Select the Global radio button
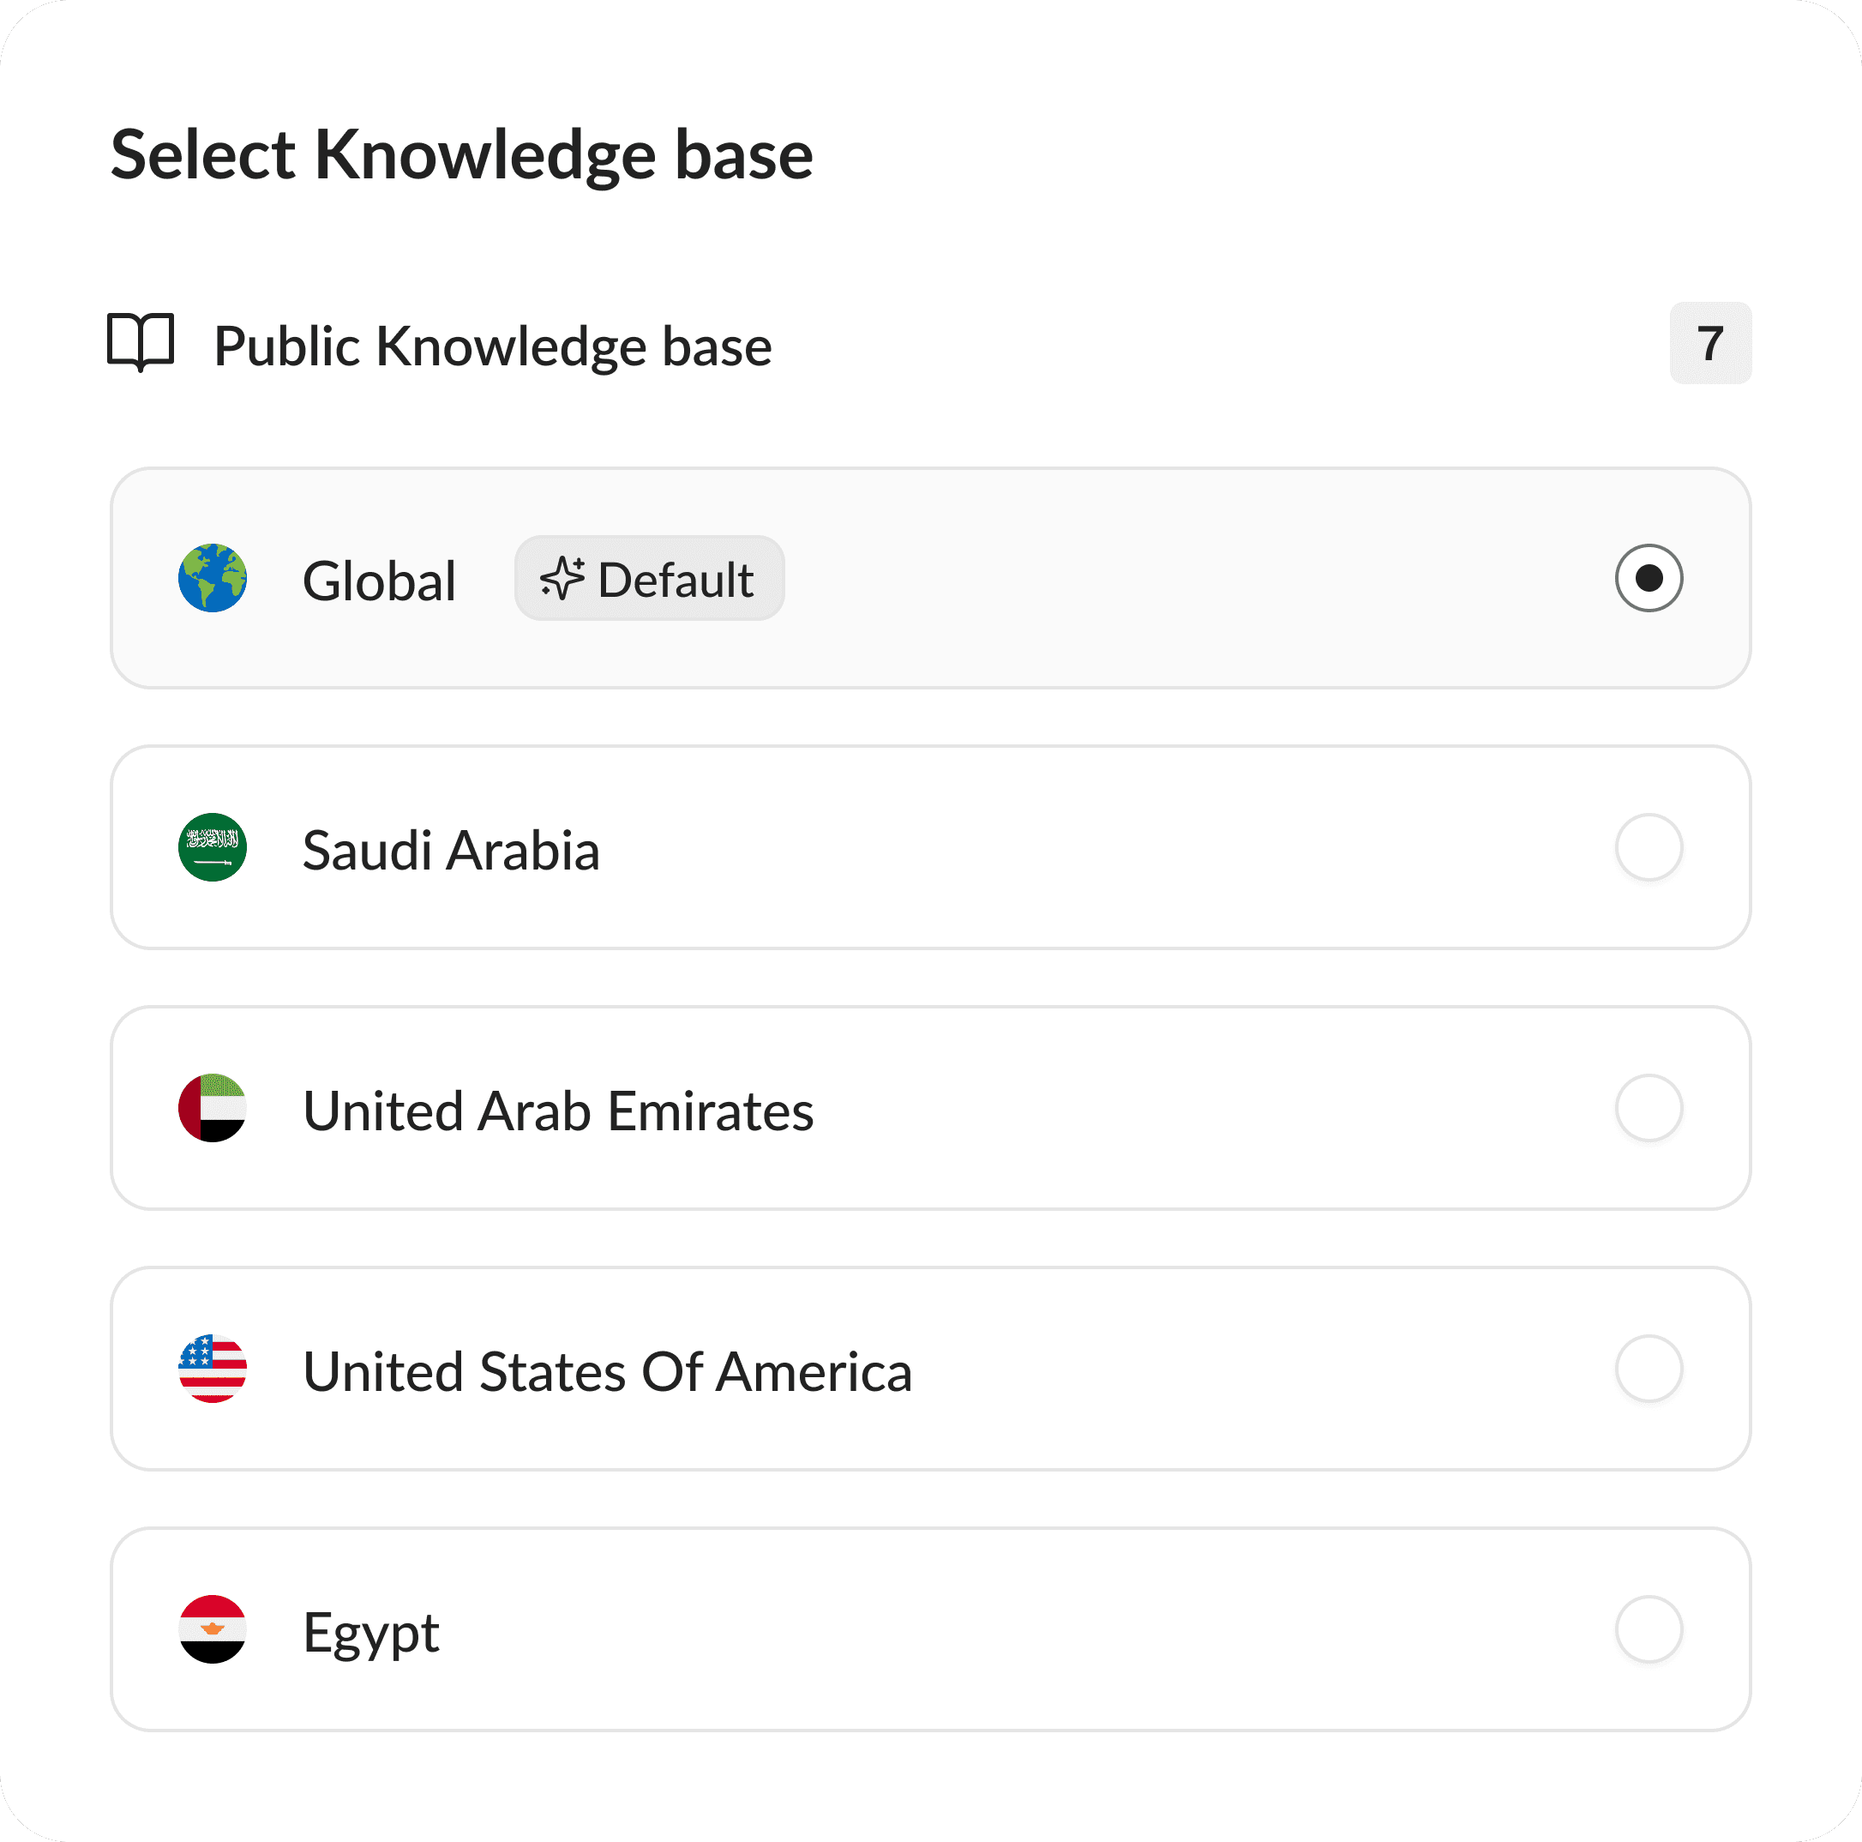 (x=1648, y=578)
